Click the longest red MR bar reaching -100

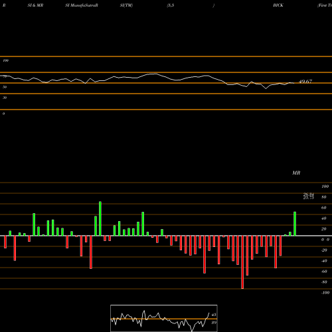(242, 262)
